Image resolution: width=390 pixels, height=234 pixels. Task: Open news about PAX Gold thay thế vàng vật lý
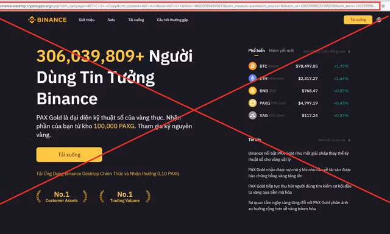pyautogui.click(x=298, y=156)
